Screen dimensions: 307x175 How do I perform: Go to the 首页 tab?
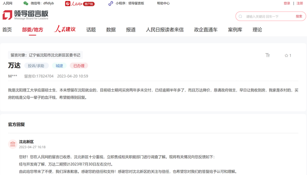click(x=7, y=29)
